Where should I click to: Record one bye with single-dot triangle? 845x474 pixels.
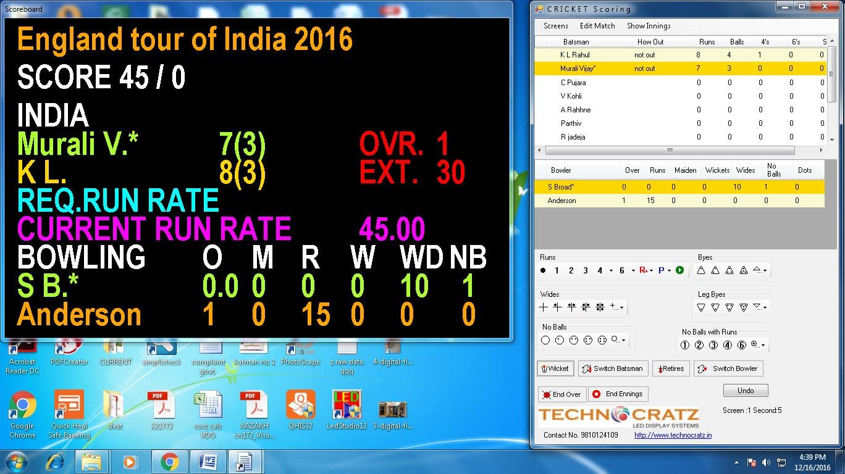tap(701, 270)
